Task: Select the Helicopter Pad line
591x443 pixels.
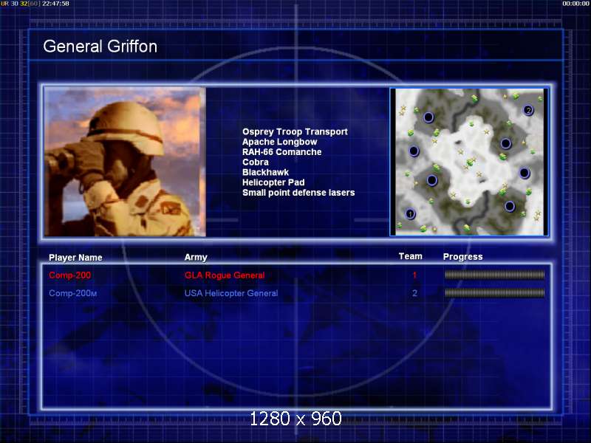Action: [x=273, y=182]
